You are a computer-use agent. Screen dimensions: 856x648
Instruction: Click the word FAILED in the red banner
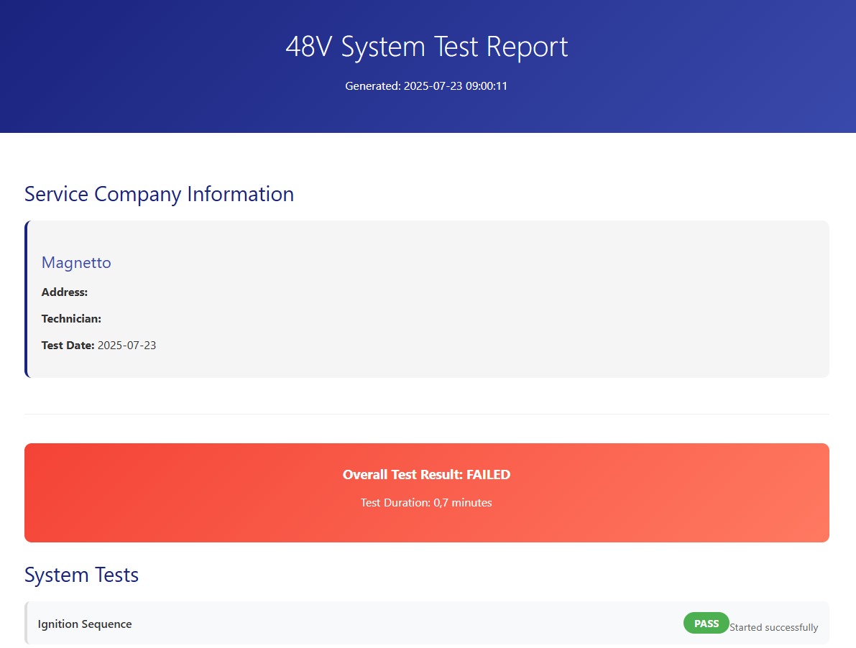pos(488,474)
